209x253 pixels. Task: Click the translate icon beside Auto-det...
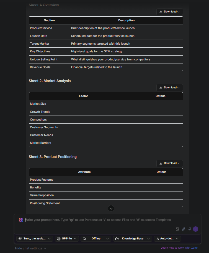click(158, 239)
